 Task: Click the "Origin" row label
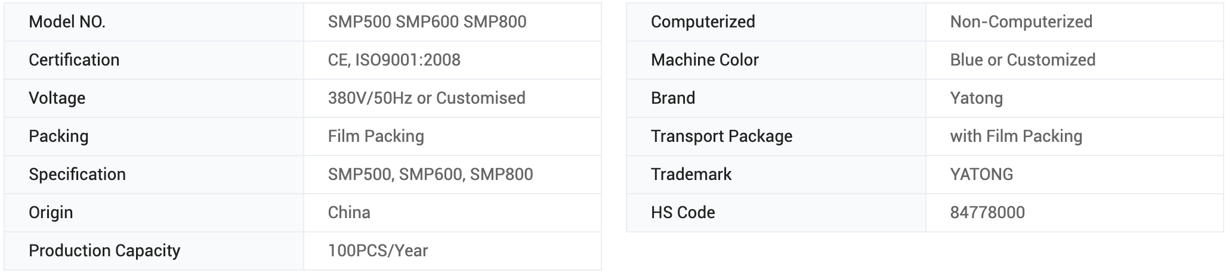(51, 213)
